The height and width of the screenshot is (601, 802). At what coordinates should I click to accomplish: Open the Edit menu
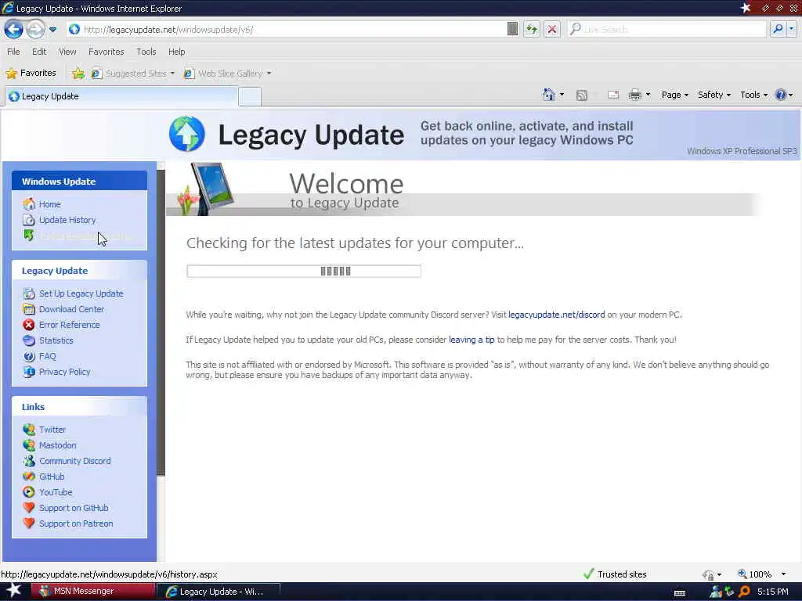[x=39, y=52]
